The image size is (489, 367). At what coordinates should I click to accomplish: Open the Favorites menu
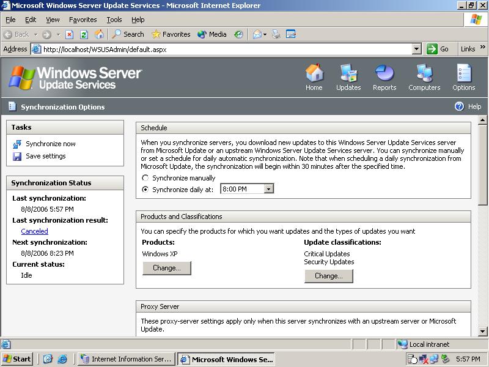[83, 20]
